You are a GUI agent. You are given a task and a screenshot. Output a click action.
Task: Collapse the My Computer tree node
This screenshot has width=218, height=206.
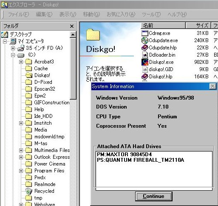pos(5,41)
